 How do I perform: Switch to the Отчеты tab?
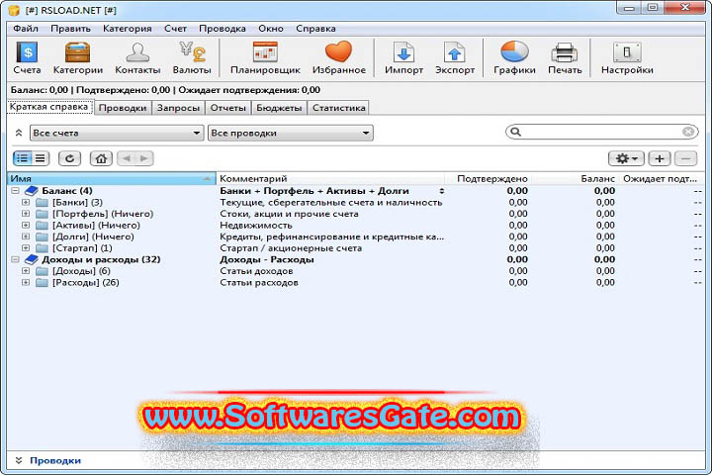(228, 108)
